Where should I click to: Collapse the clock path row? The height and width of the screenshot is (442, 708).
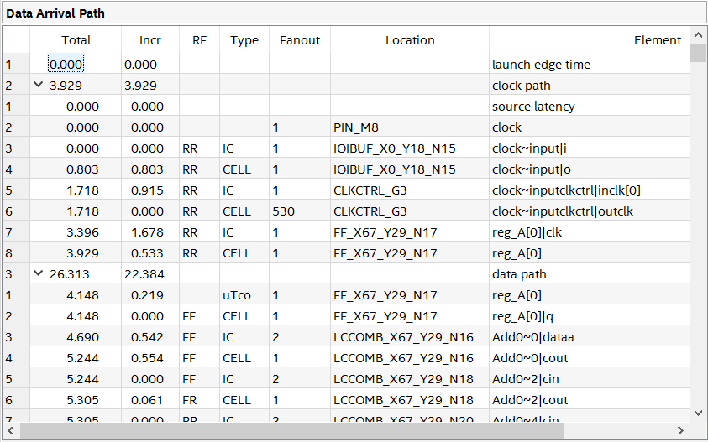click(39, 85)
